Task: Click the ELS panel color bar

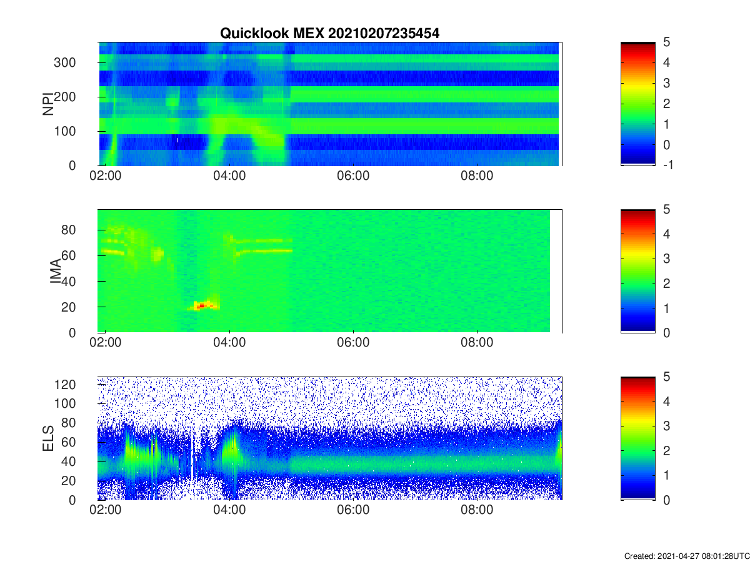Action: pos(638,438)
